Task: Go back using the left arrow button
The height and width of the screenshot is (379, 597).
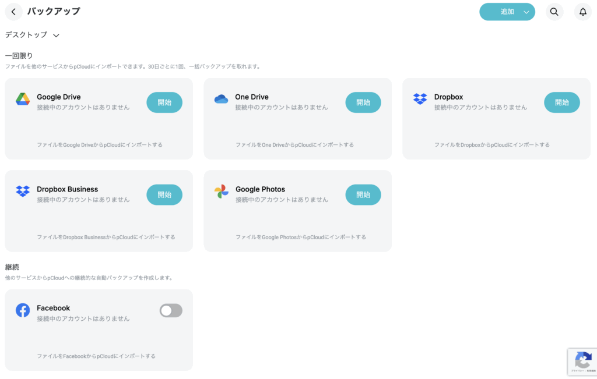Action: (14, 12)
